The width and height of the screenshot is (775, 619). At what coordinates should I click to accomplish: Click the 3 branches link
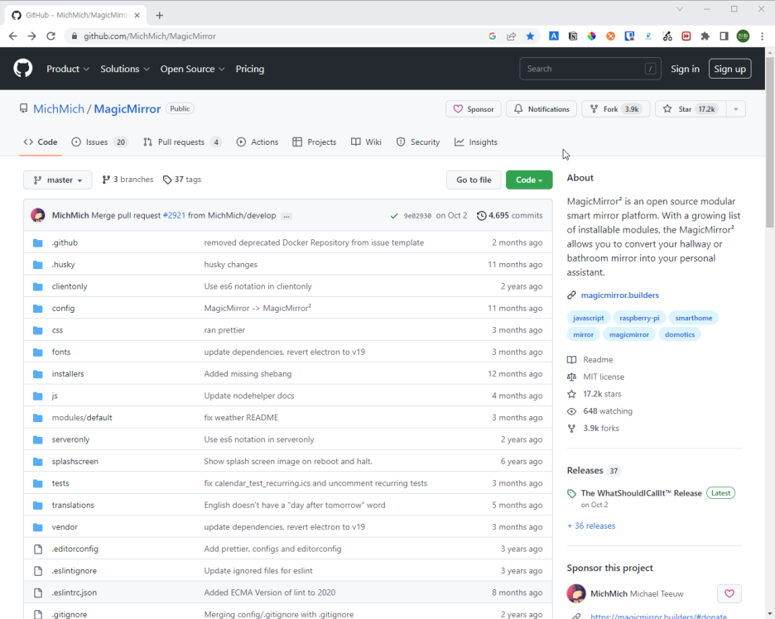[x=128, y=180]
